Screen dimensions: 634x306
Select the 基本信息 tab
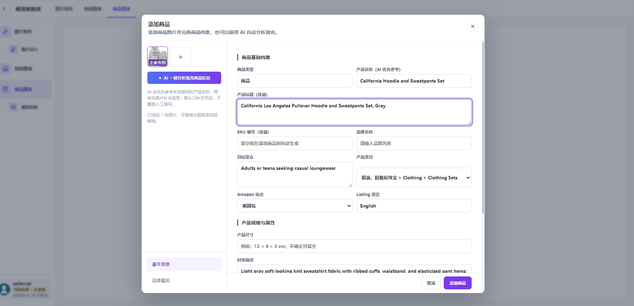(184, 264)
